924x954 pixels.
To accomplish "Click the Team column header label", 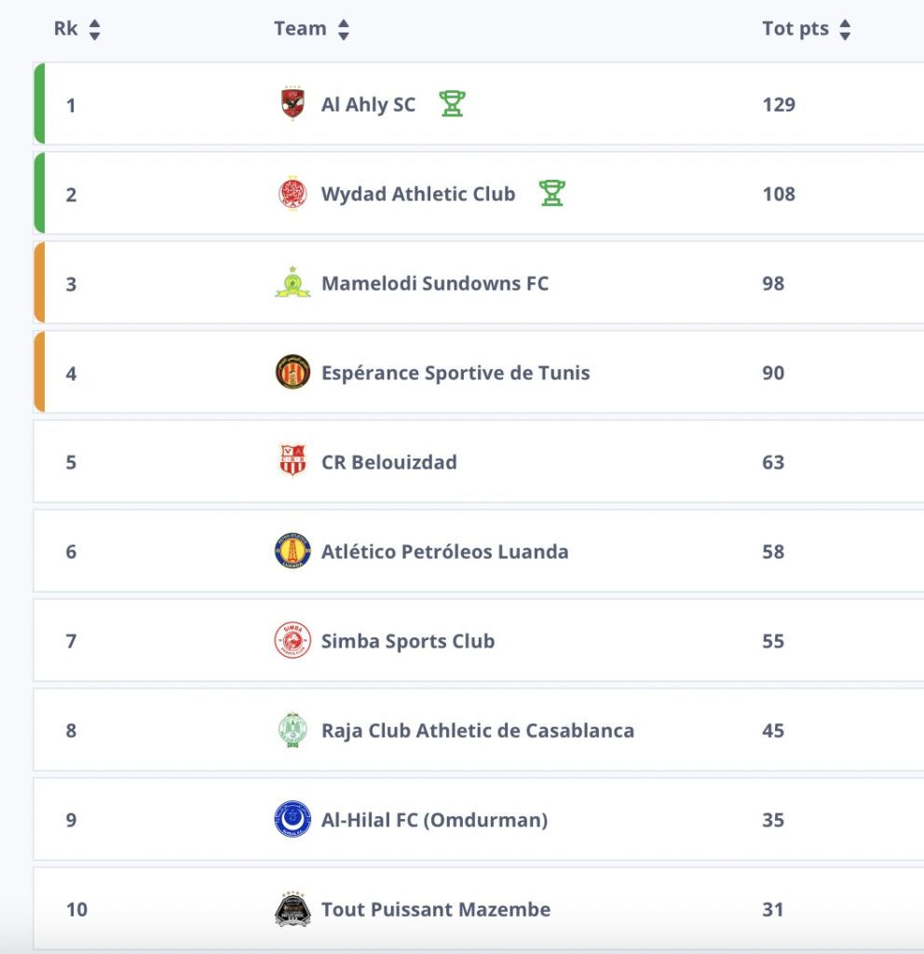I will tap(300, 29).
